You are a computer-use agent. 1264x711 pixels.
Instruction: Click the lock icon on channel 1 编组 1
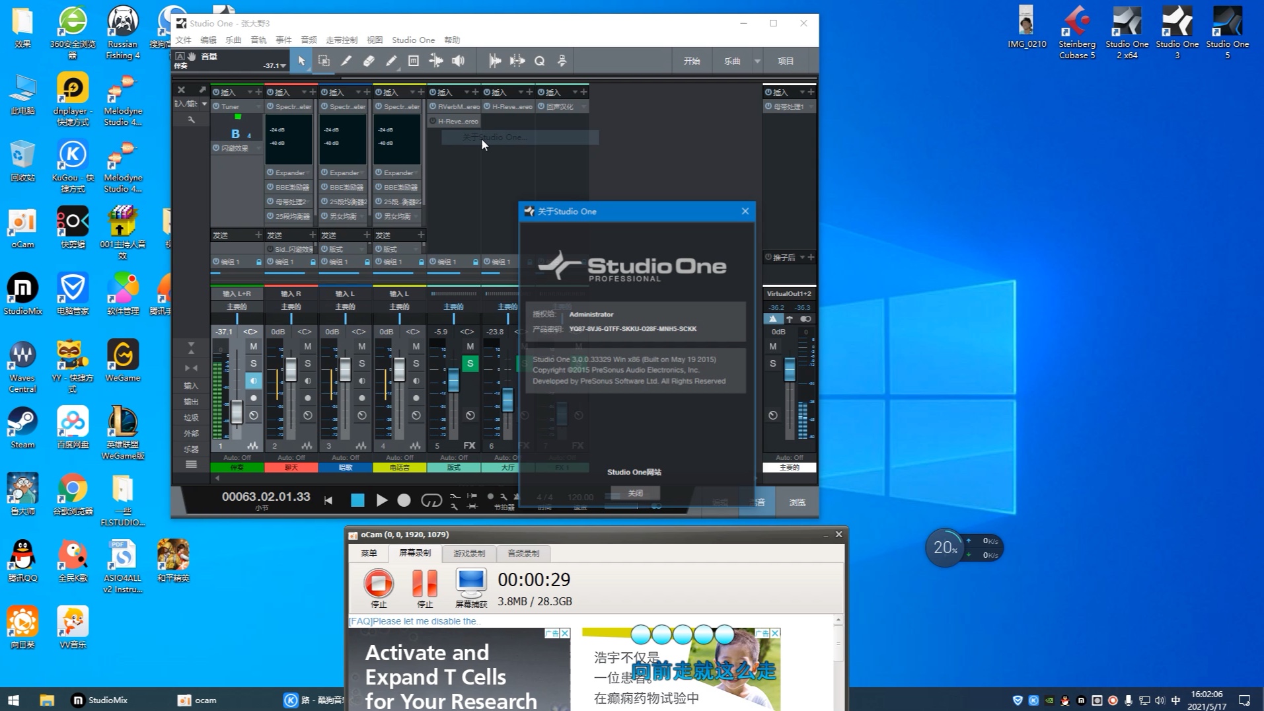(258, 262)
